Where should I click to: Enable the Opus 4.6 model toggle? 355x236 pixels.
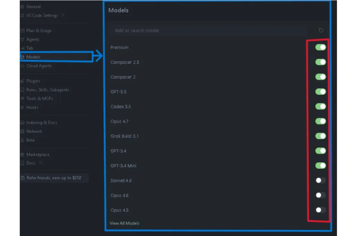(x=321, y=195)
